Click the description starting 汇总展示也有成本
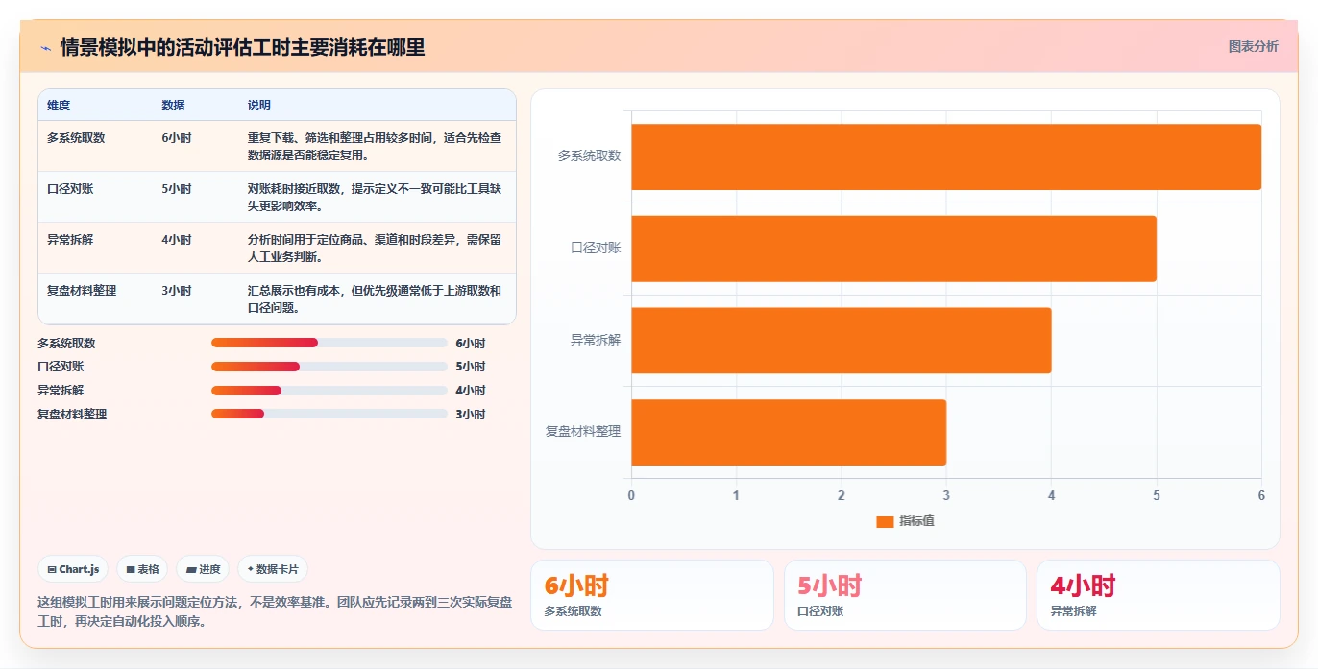The width and height of the screenshot is (1318, 669). click(375, 299)
